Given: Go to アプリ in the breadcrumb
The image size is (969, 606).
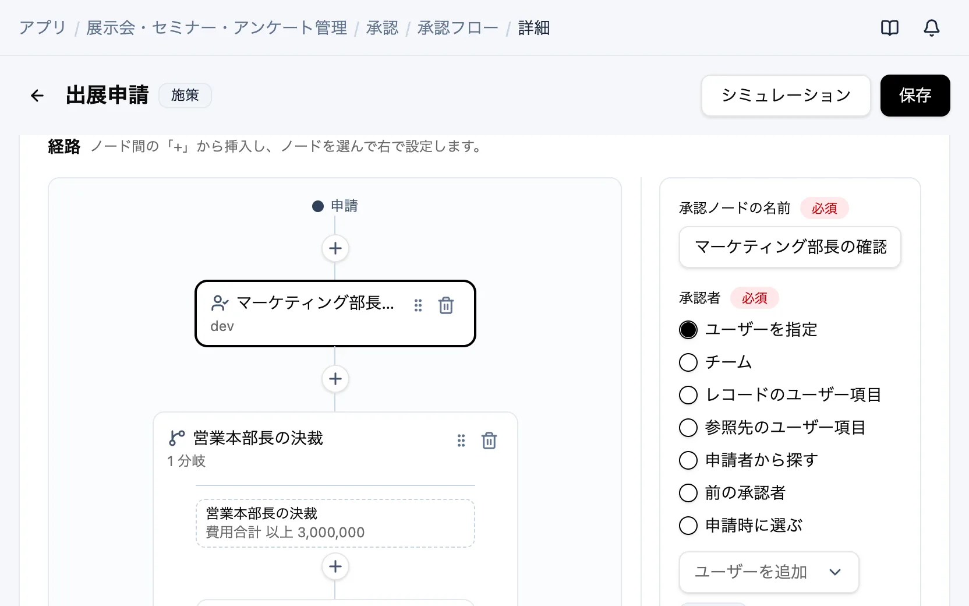Looking at the screenshot, I should [x=43, y=27].
